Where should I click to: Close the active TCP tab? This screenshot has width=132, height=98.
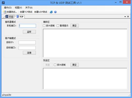click(128, 17)
